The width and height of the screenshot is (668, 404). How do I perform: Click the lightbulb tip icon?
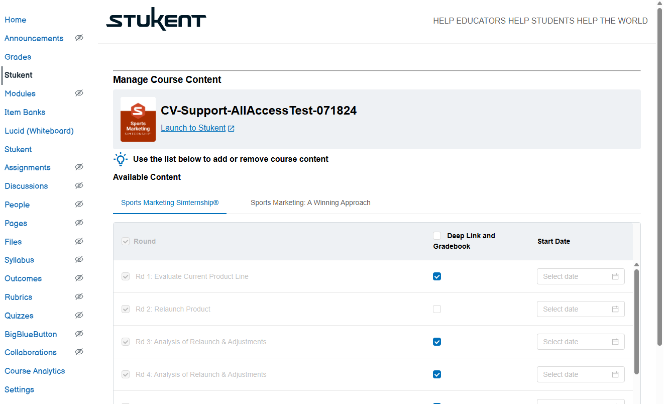[121, 159]
